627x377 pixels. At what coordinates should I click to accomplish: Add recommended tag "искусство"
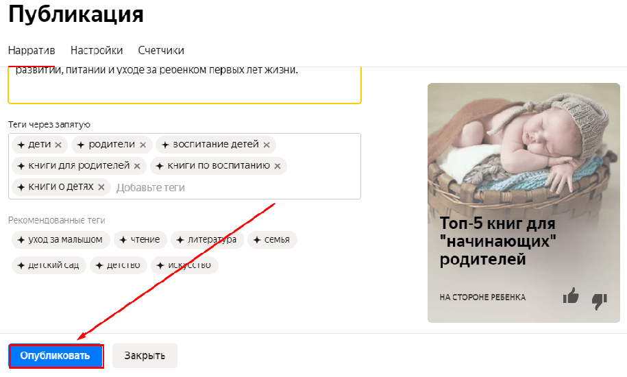click(184, 265)
